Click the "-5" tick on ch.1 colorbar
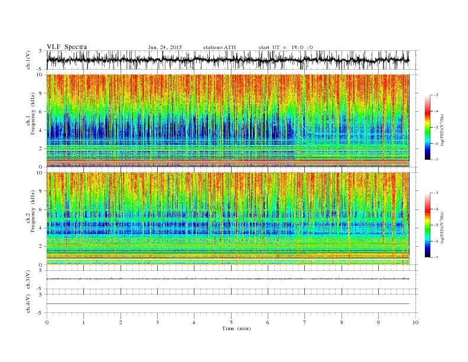 [x=436, y=128]
